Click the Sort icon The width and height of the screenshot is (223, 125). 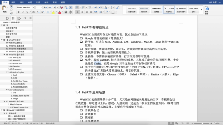(x=112, y=7)
